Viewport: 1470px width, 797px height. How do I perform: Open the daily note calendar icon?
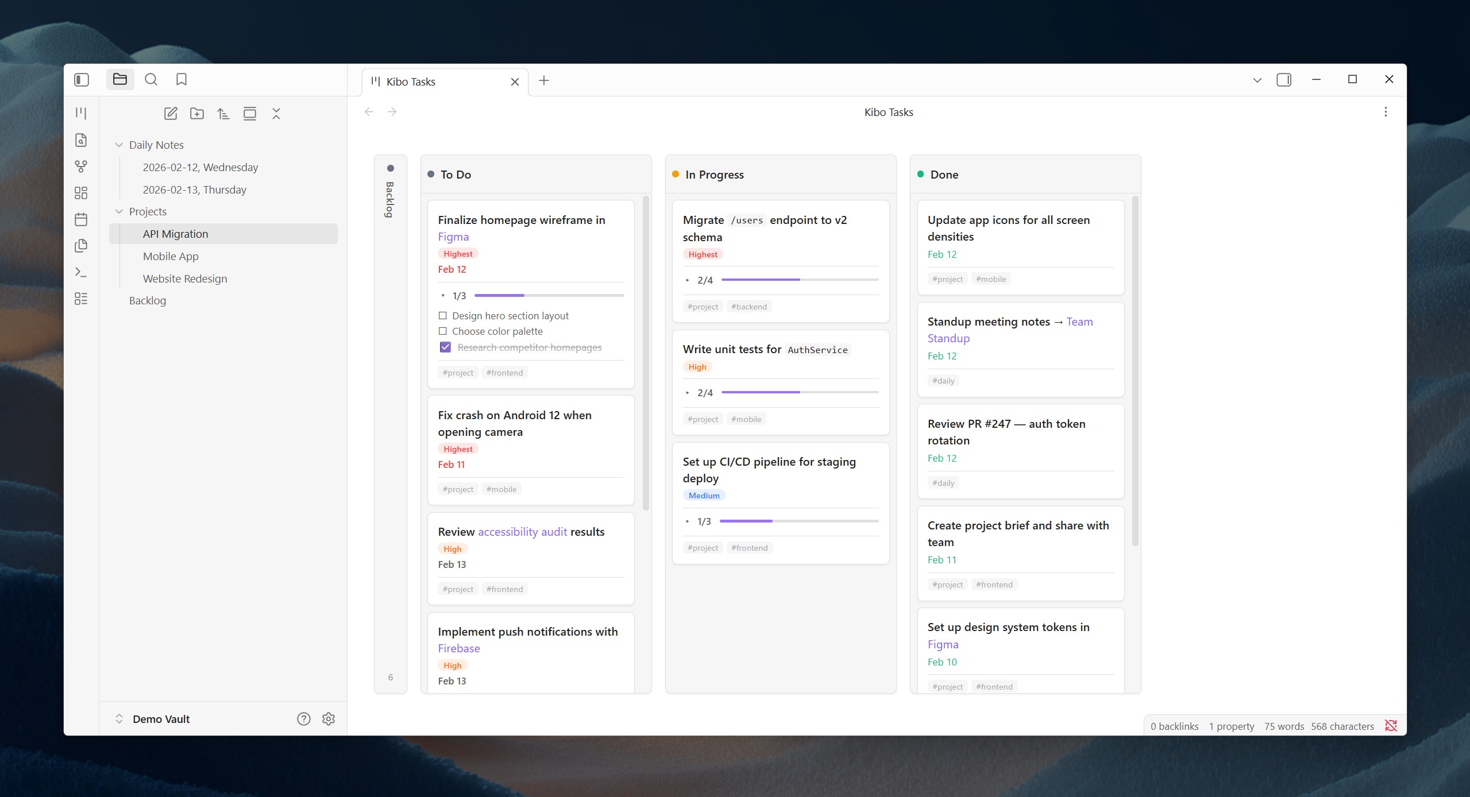pyautogui.click(x=81, y=219)
